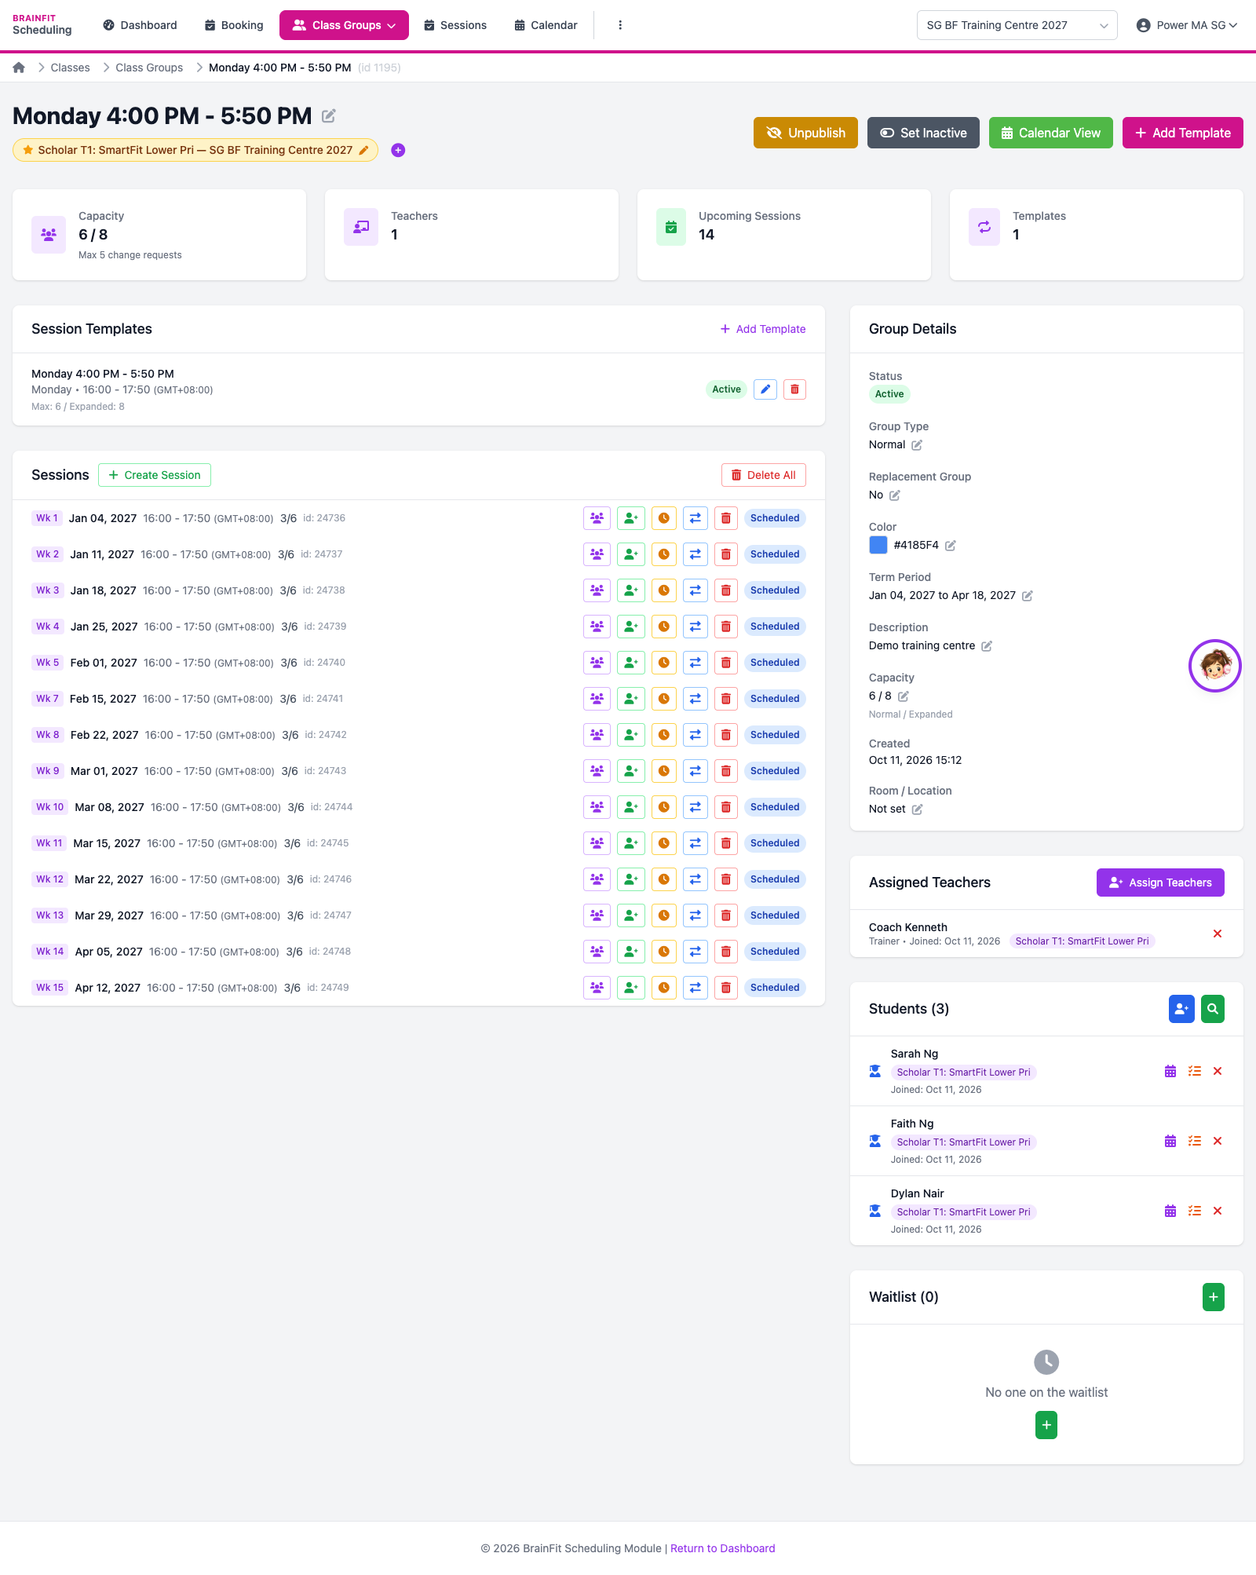1256x1575 pixels.
Task: Edit the Group Type value
Action: pyautogui.click(x=917, y=445)
